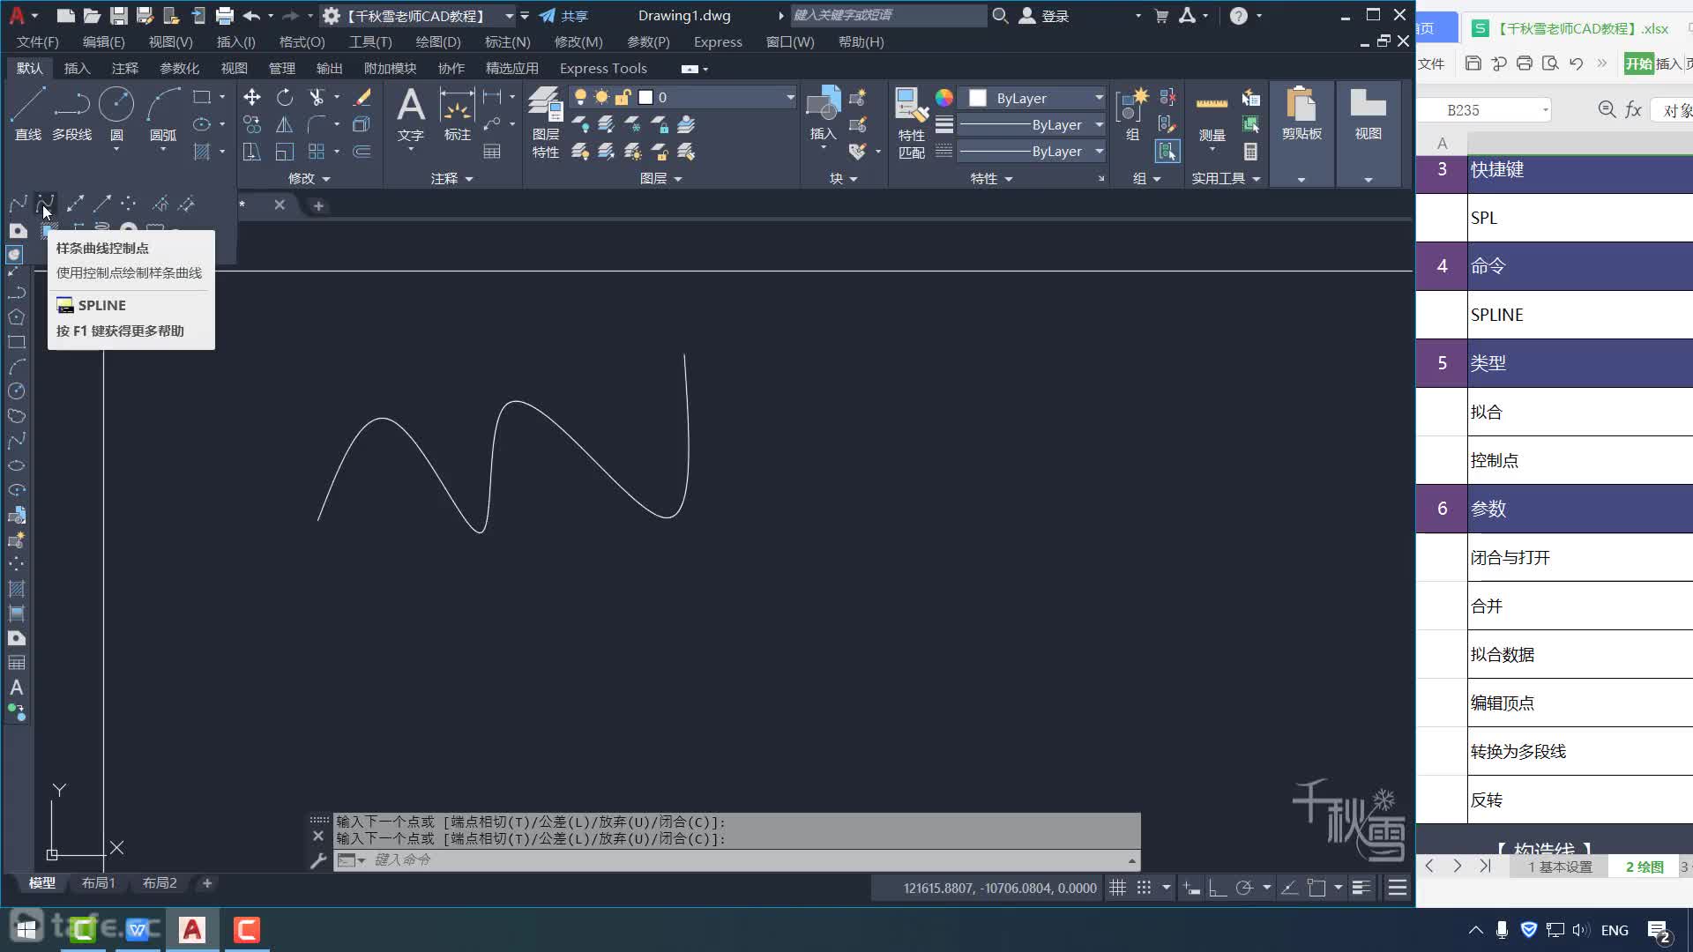Click the Group (组) icon
The height and width of the screenshot is (952, 1693).
point(1132,115)
